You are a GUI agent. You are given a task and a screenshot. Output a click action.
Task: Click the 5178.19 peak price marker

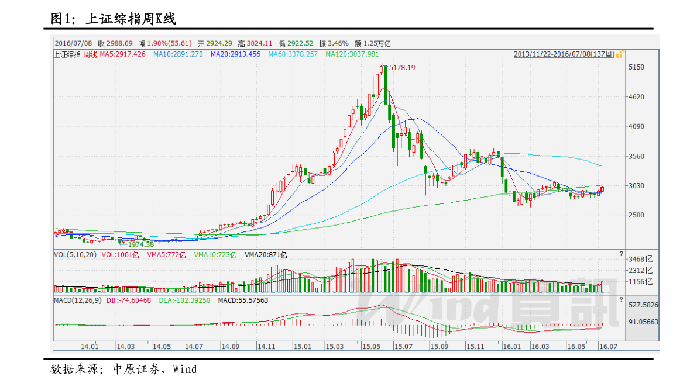(x=402, y=68)
